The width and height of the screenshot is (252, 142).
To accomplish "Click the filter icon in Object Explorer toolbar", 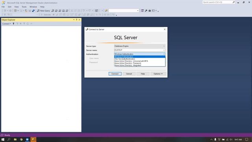I will [x=24, y=24].
